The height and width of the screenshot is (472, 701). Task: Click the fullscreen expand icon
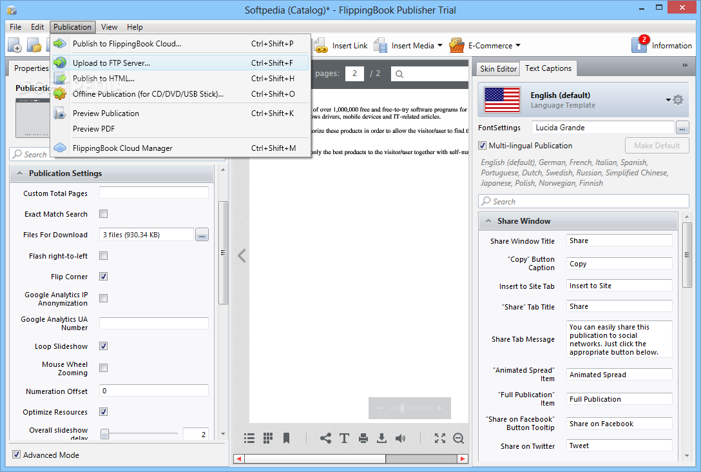[x=440, y=438]
